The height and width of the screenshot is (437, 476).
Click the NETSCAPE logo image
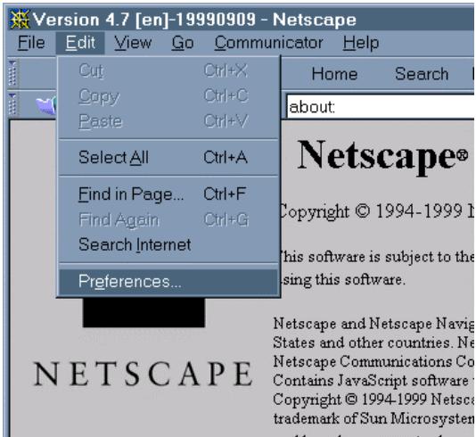(x=143, y=373)
